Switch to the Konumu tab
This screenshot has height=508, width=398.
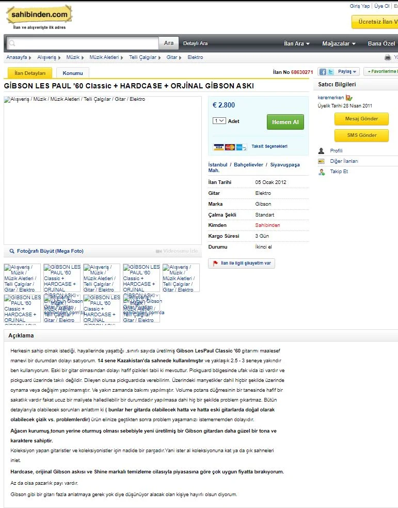(x=73, y=73)
